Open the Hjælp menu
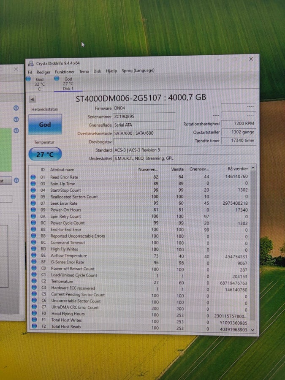The width and height of the screenshot is (285, 380). click(111, 71)
